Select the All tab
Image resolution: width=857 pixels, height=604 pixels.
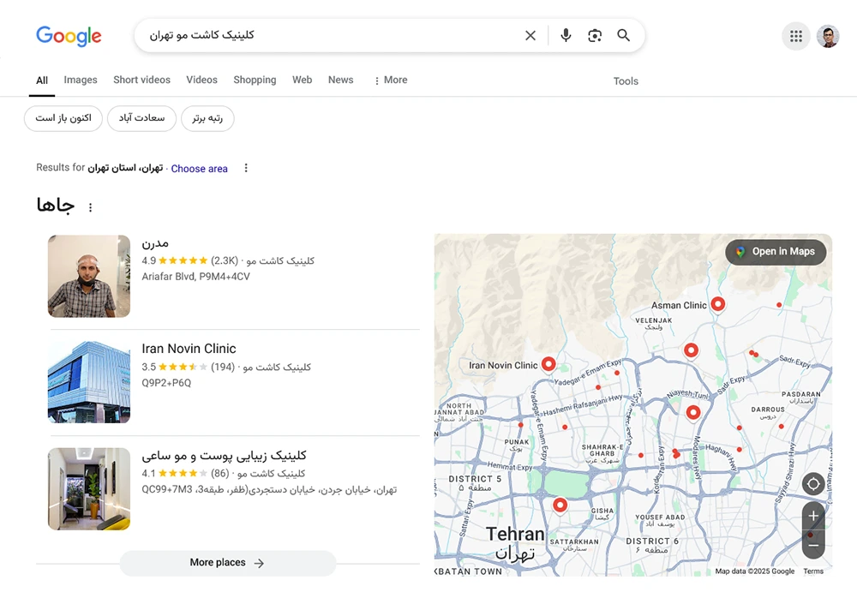pyautogui.click(x=42, y=81)
